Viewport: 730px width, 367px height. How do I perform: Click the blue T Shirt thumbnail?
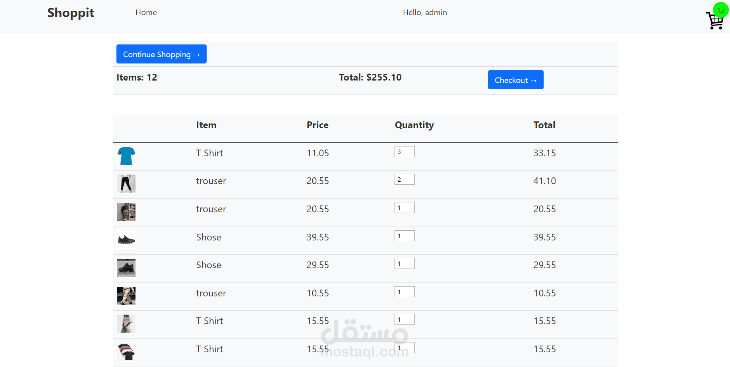[x=126, y=156]
